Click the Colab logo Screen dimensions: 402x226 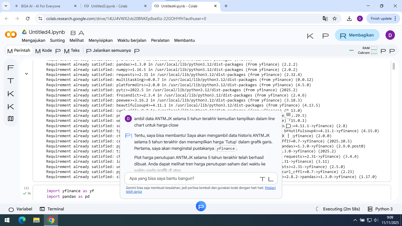pos(11,35)
